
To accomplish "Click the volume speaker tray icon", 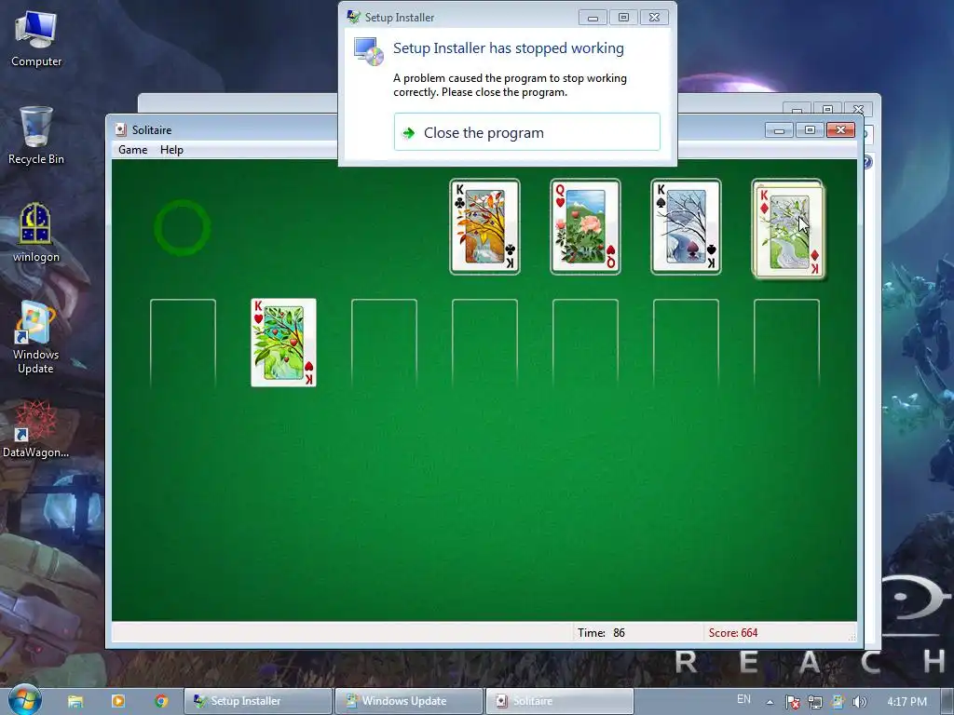I will point(859,702).
